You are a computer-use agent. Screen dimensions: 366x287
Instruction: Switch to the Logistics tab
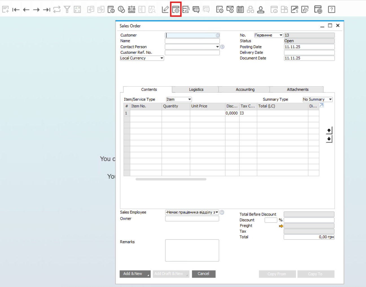coord(196,89)
